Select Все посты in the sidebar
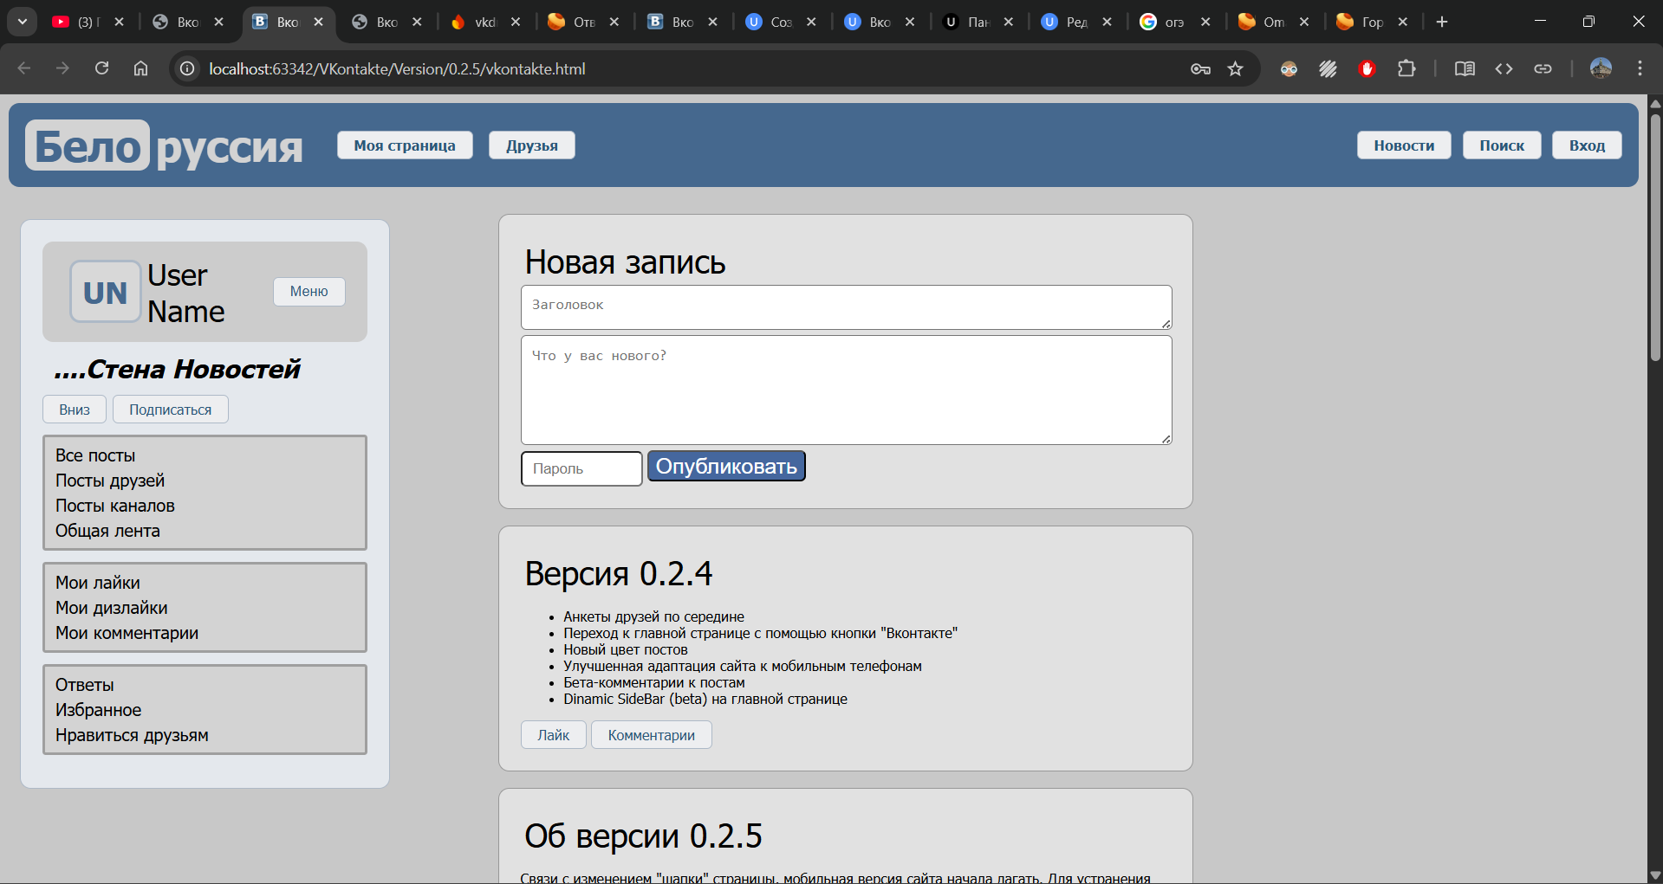 pyautogui.click(x=95, y=455)
